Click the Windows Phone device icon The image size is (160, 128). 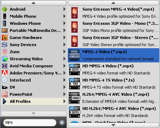(x=5, y=23)
